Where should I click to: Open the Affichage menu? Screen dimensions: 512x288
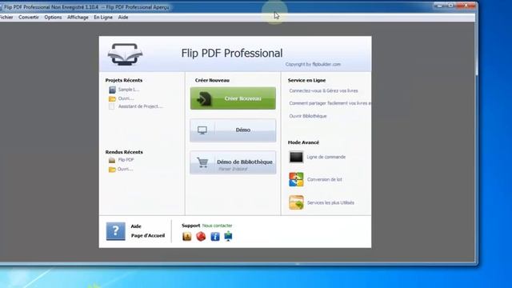click(78, 18)
